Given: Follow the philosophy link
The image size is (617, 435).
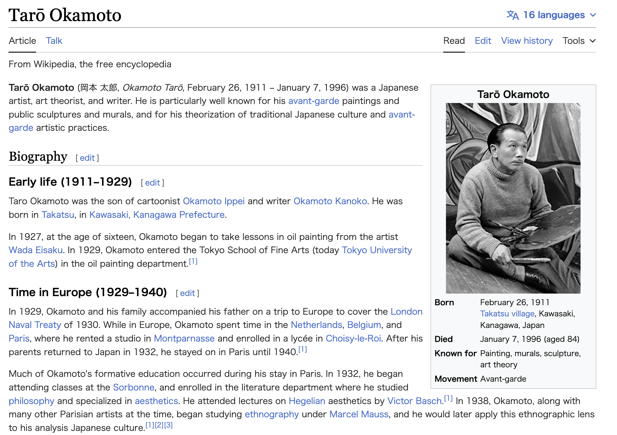Looking at the screenshot, I should pyautogui.click(x=32, y=401).
